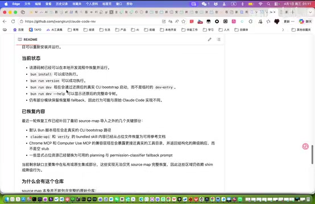
Task: Open the 前端 bookmarks folder
Action: coord(150,30)
